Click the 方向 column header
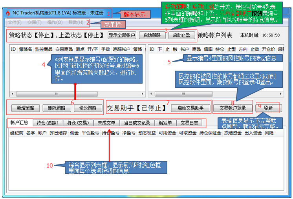 click(x=243, y=49)
